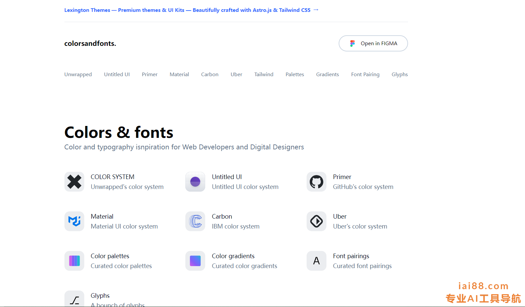Screen dimensions: 525x307
Task: Click the Glyphs symbol icon
Action: [74, 299]
